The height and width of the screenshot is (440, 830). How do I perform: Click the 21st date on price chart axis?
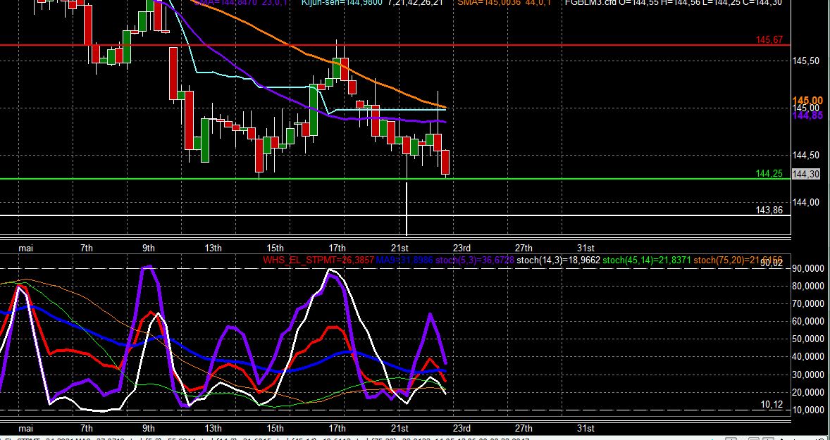(399, 248)
